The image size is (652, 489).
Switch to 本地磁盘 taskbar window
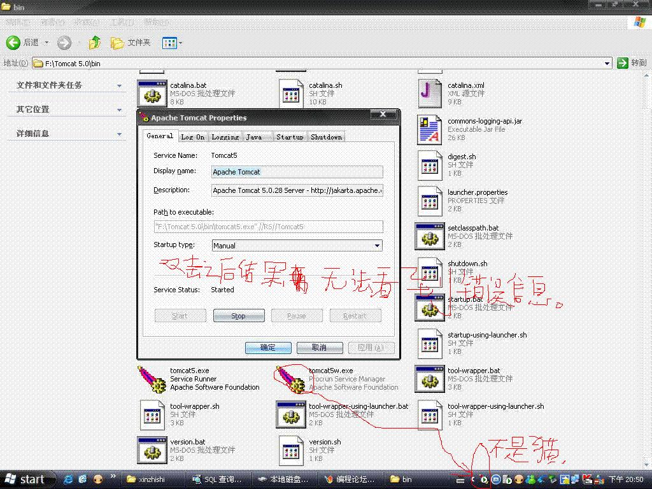283,479
